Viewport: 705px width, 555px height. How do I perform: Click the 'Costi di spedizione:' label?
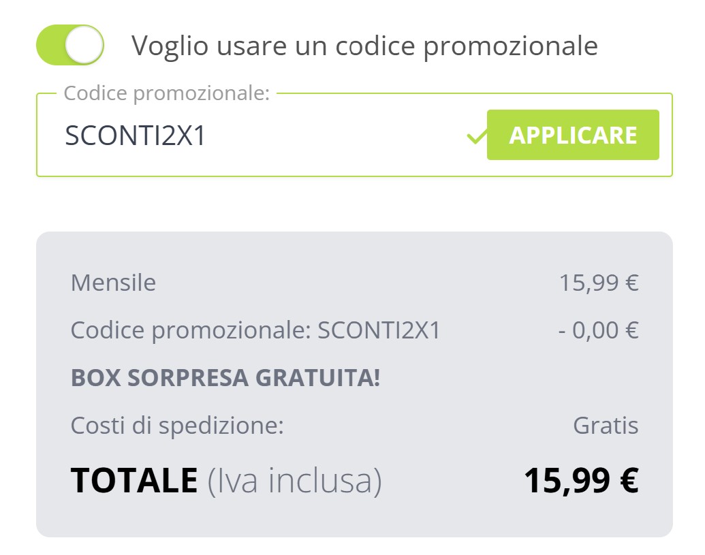click(177, 426)
